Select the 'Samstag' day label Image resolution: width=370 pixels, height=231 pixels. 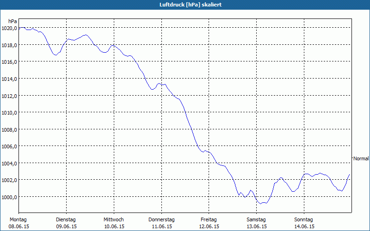pos(256,220)
